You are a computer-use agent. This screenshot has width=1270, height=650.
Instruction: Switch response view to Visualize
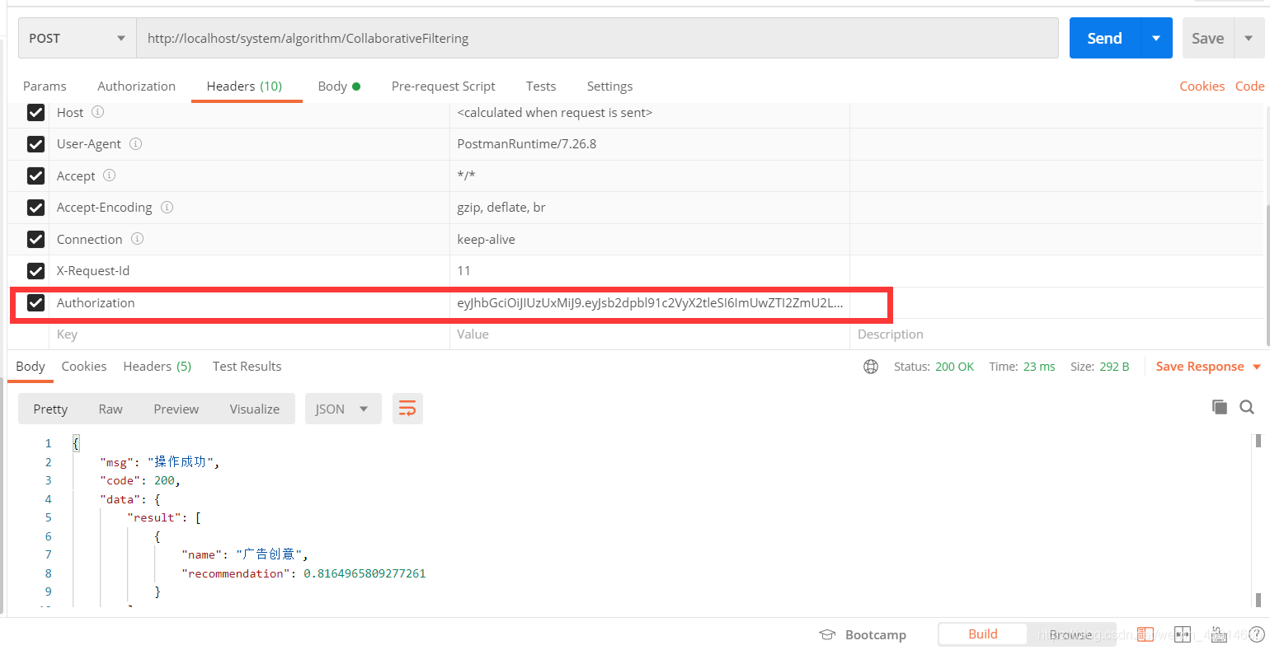tap(254, 409)
